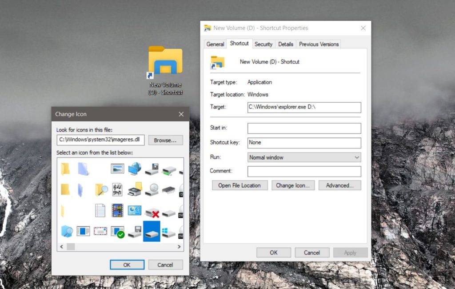
Task: Choose the drive icon with red X
Action: tap(151, 212)
